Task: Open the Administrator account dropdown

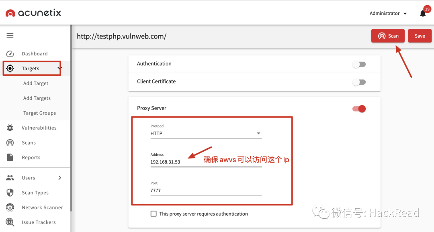Action: click(388, 13)
